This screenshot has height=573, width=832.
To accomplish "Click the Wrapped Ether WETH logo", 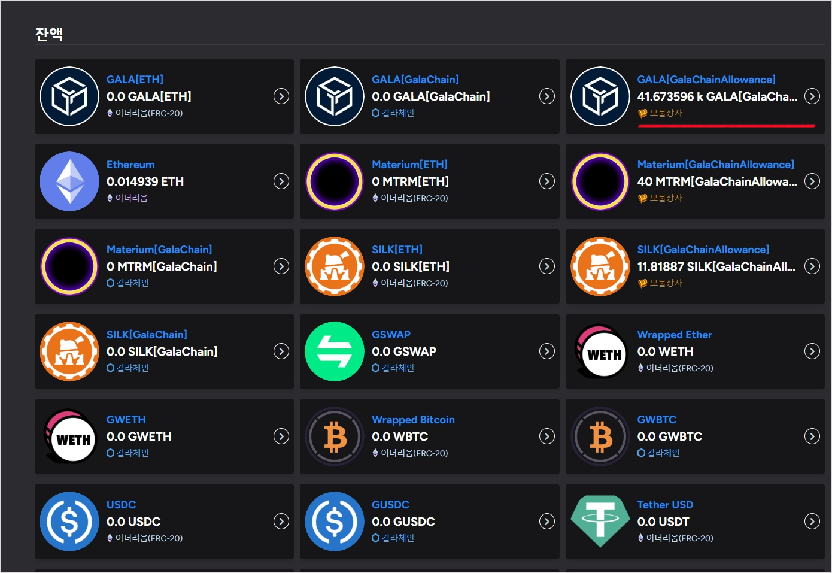I will coord(600,351).
